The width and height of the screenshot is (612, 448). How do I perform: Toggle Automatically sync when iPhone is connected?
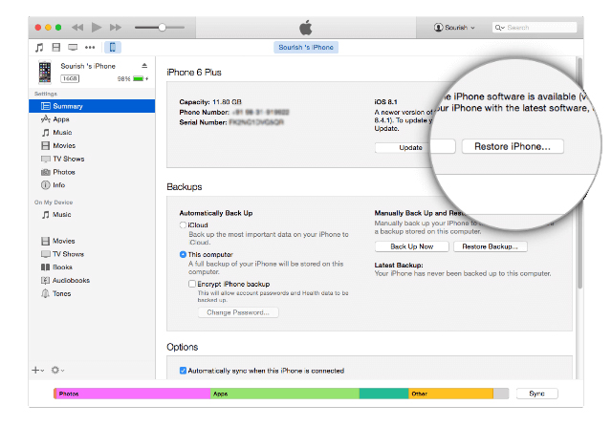(x=183, y=371)
